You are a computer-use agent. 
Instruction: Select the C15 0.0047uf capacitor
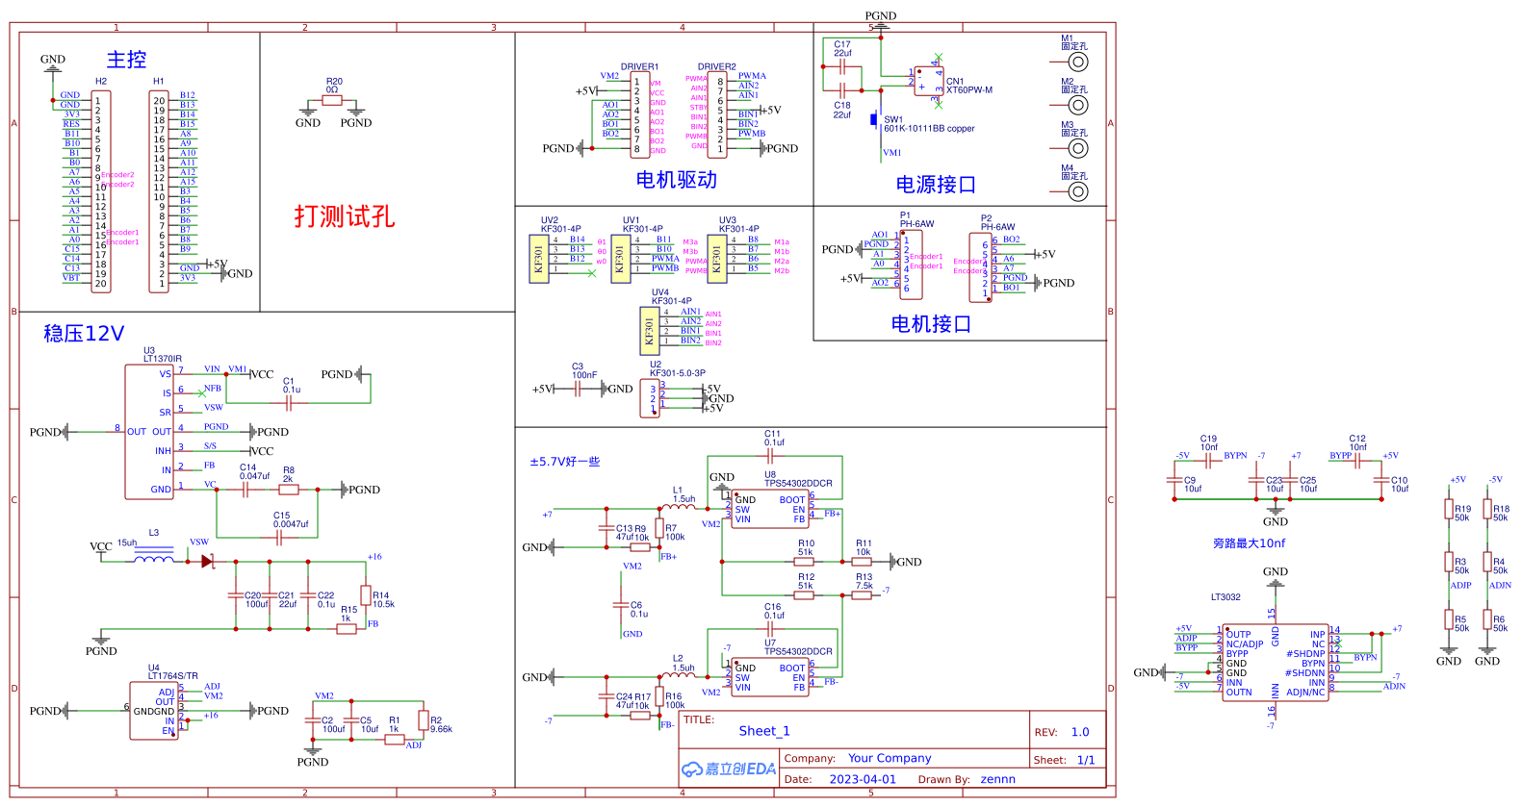(x=279, y=538)
